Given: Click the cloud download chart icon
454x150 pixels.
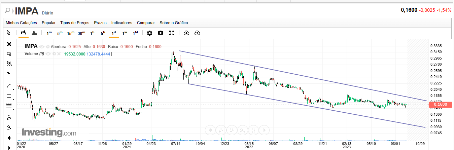Looking at the screenshot, I should (186, 33).
